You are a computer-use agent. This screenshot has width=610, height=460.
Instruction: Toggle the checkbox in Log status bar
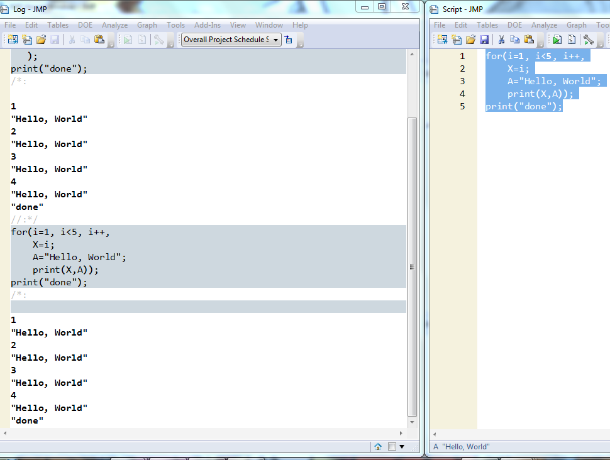tap(392, 446)
